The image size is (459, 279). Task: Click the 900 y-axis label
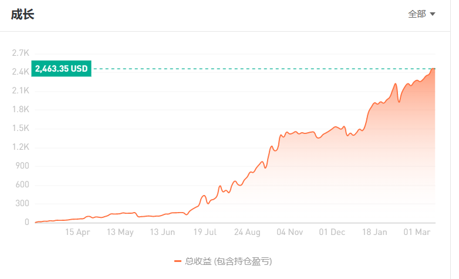[x=22, y=166]
